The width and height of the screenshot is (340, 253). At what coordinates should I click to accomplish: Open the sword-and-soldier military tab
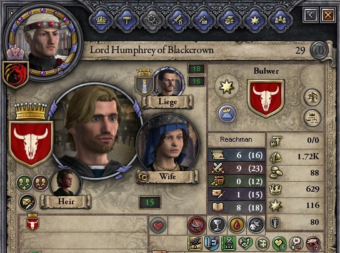click(x=177, y=21)
